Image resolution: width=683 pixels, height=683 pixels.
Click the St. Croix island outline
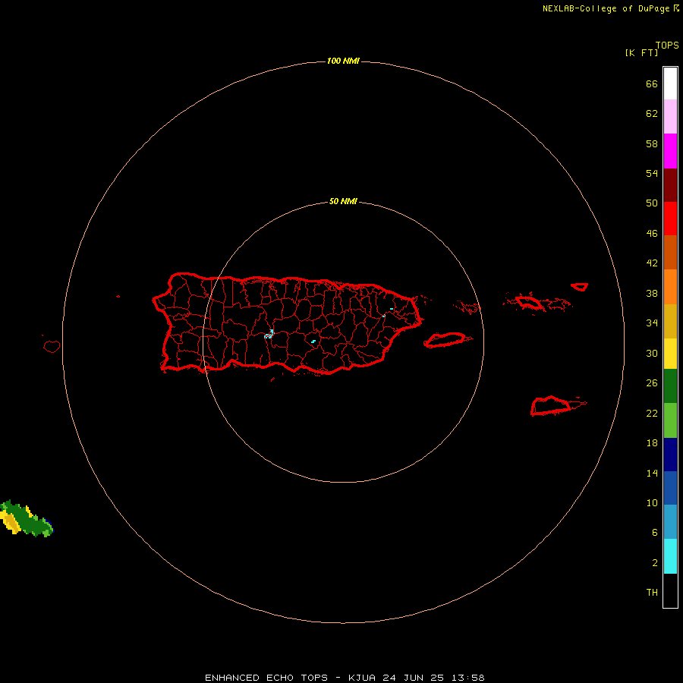(551, 405)
